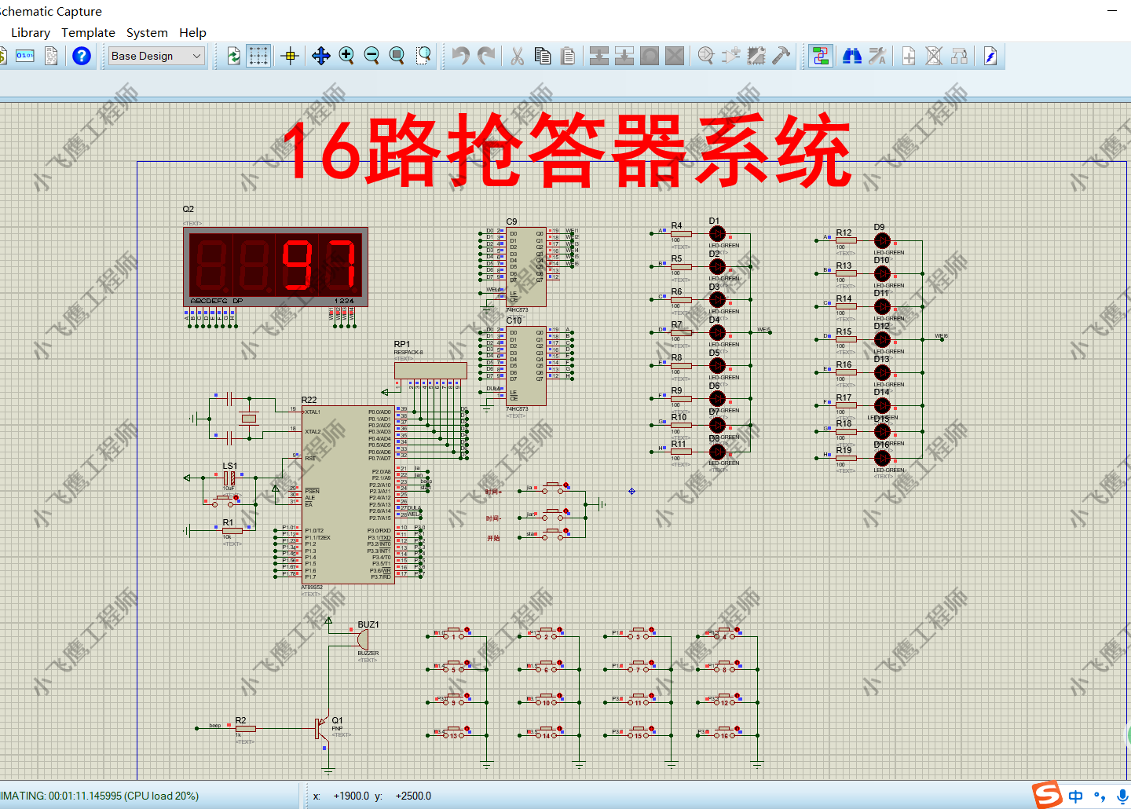Open the Make Device tool
Screen dimensions: 1131x809
pyautogui.click(x=731, y=56)
